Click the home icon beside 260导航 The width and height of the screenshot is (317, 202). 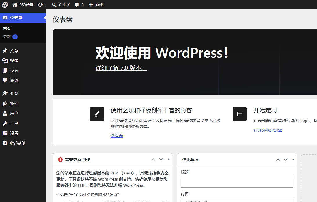[x=15, y=5]
